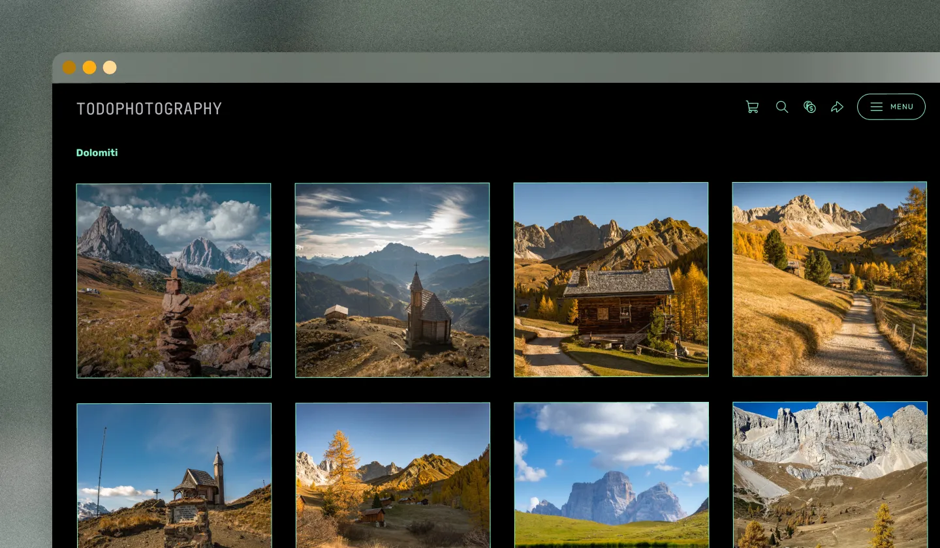Viewport: 940px width, 548px height.
Task: Click the share arrow icon
Action: click(838, 107)
